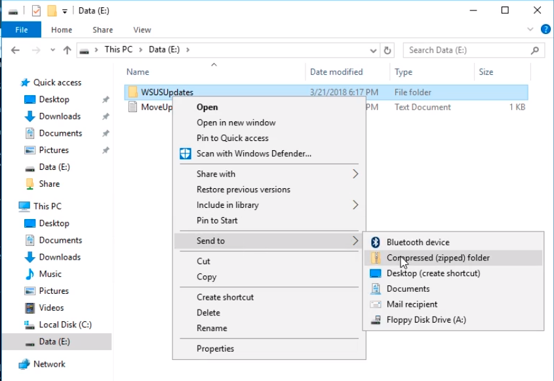Go up one level with up arrow
The width and height of the screenshot is (554, 381).
pyautogui.click(x=67, y=50)
